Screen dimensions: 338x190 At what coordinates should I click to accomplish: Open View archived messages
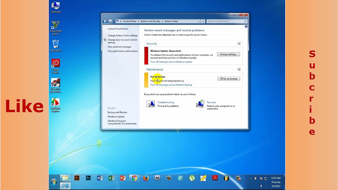(119, 47)
